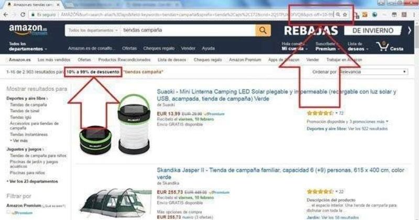Click the orange search magnifier button
This screenshot has width=419, height=220.
click(x=263, y=30)
